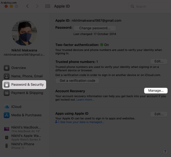Click the card icon for Payment & Shipping
The width and height of the screenshot is (171, 157).
point(7,93)
